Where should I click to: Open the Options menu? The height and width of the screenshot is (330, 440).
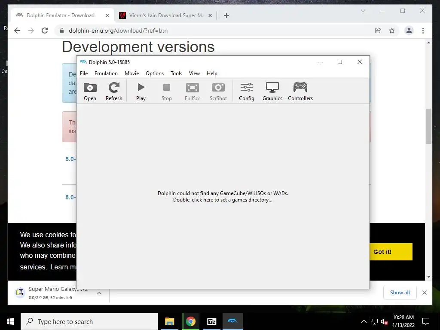(155, 73)
